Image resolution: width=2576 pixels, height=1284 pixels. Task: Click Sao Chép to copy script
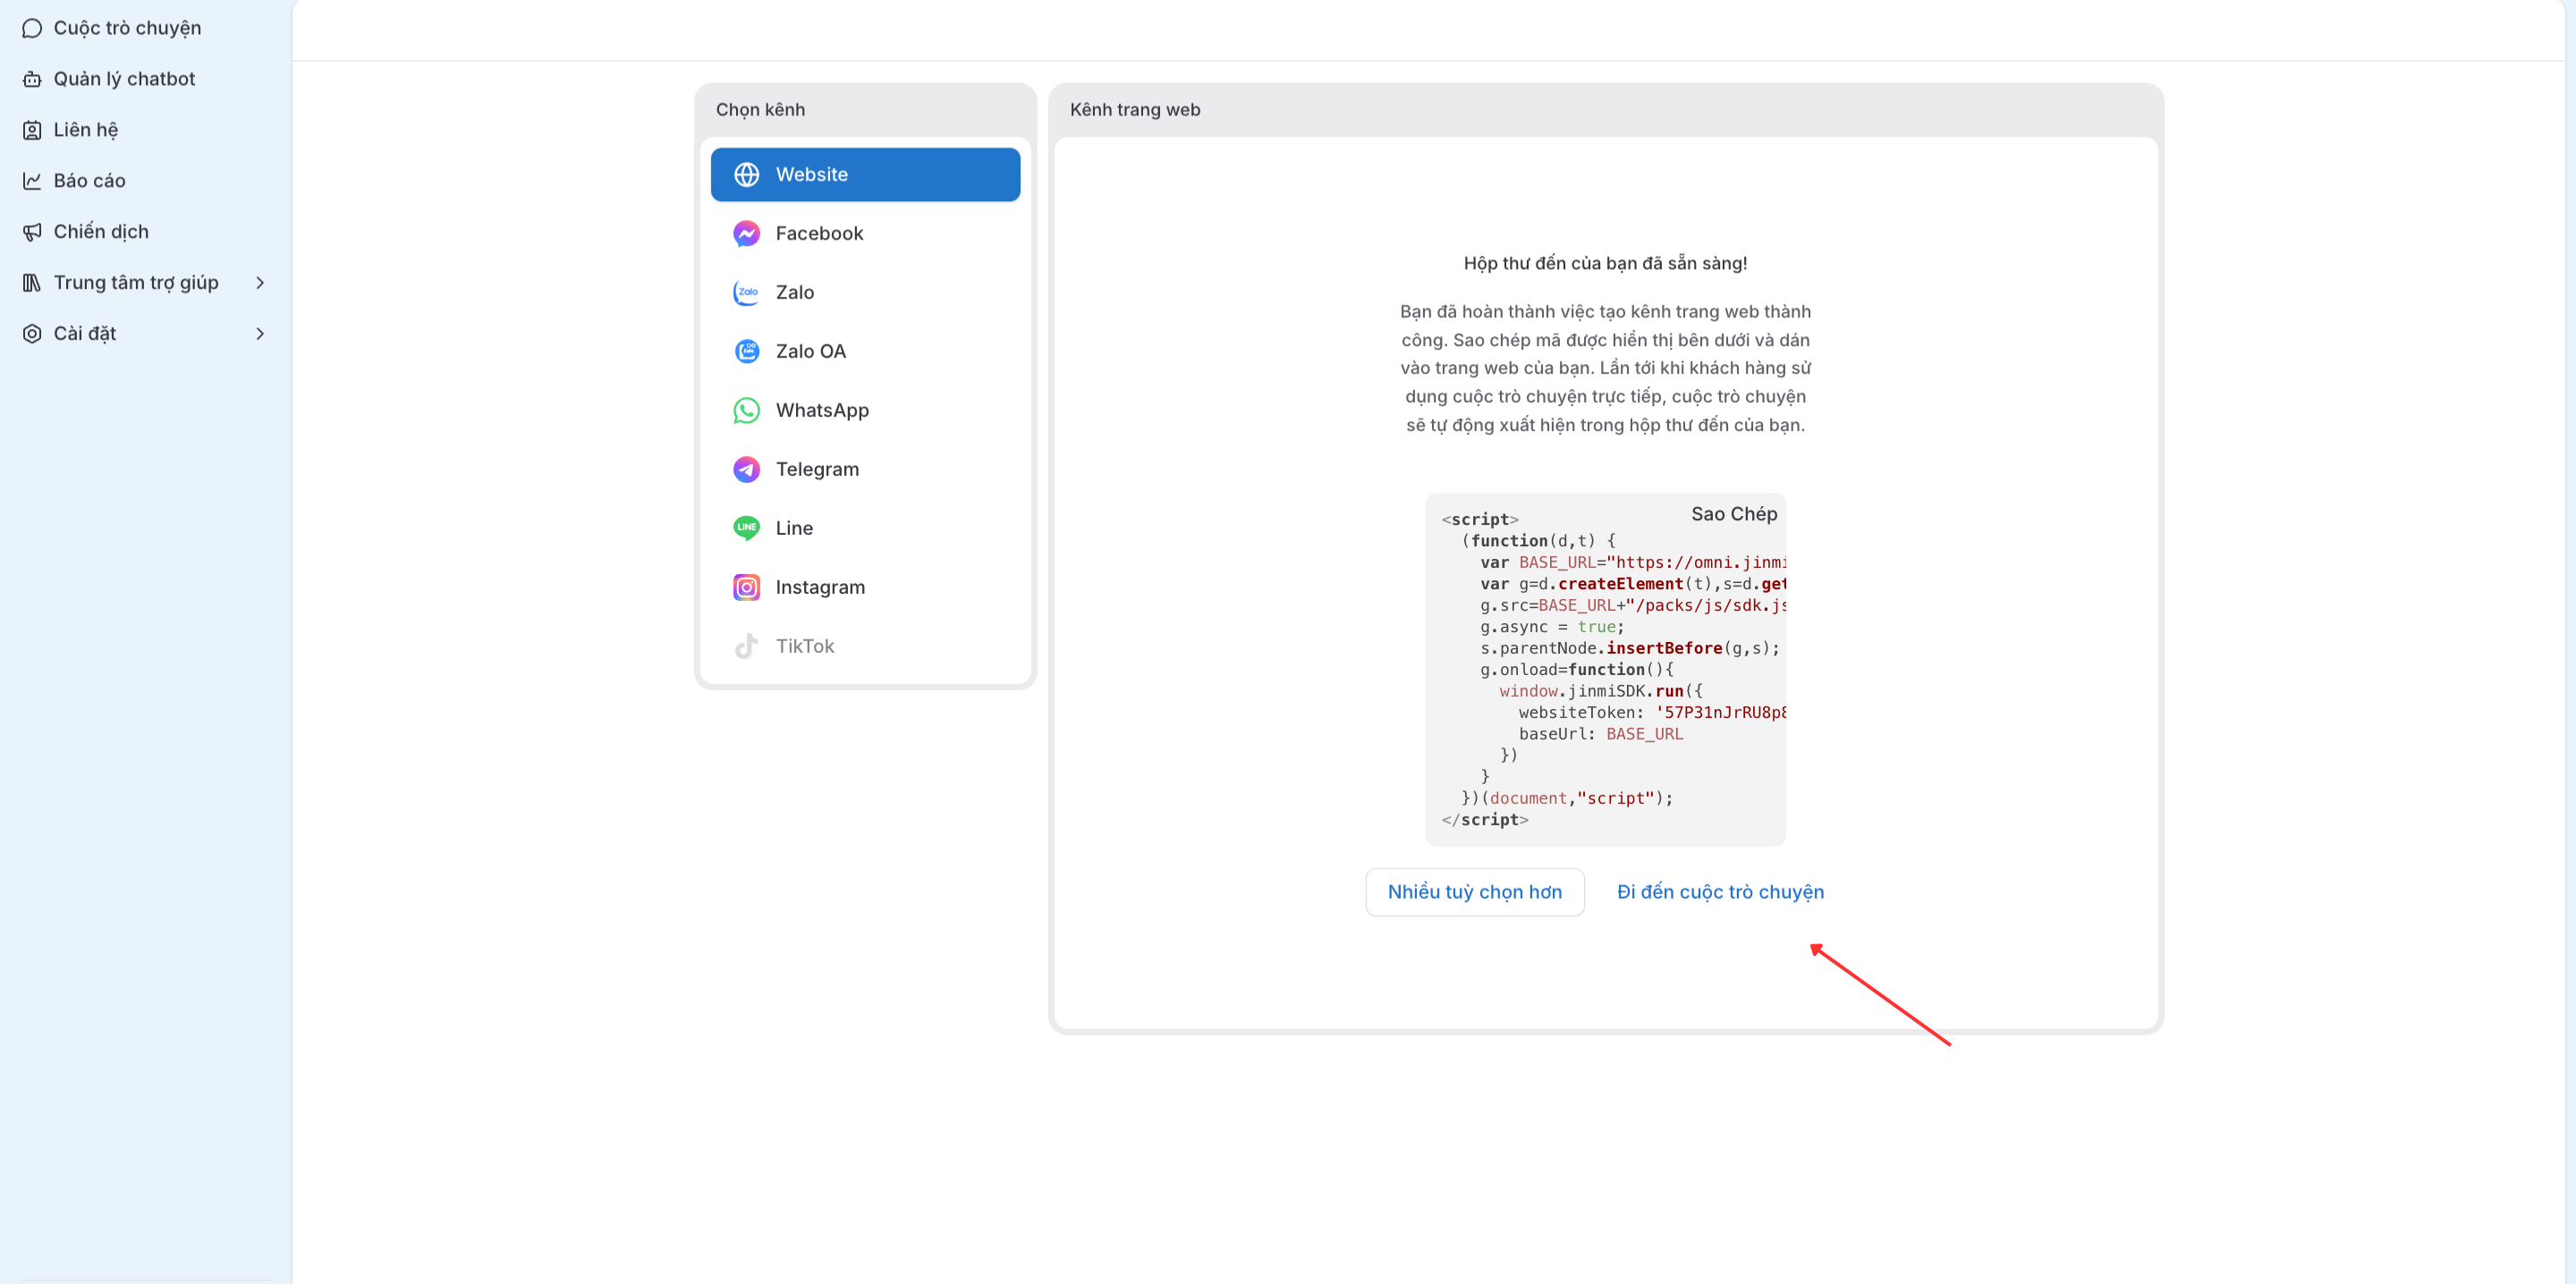click(x=1734, y=514)
